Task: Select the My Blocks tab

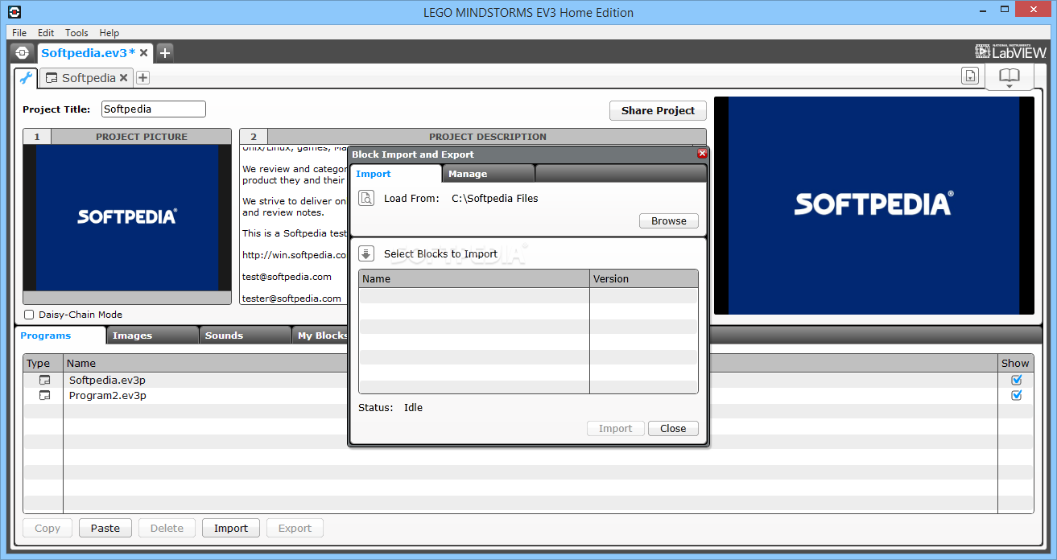Action: (x=321, y=336)
